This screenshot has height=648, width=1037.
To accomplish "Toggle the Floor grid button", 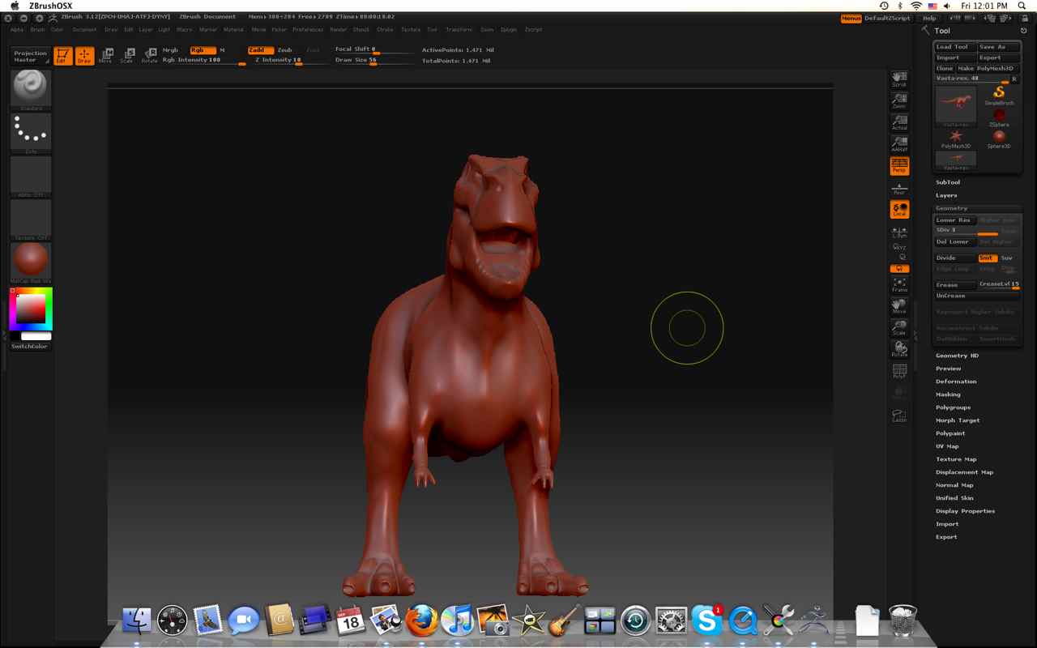I will pos(899,188).
